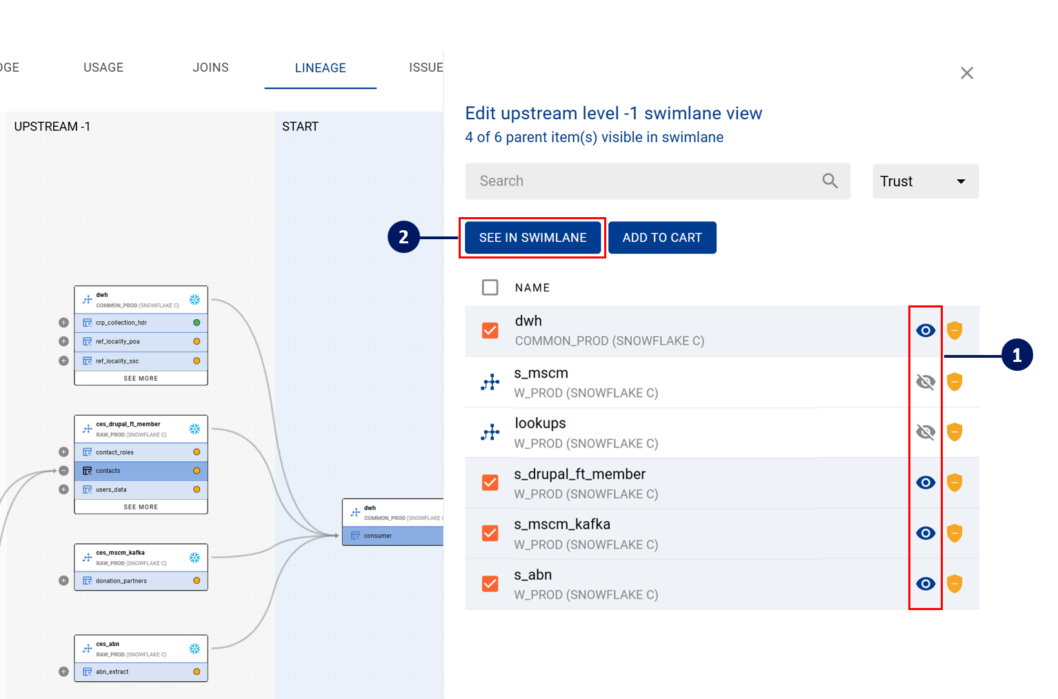Image resolution: width=1058 pixels, height=699 pixels.
Task: Switch to the USAGE tab
Action: [x=103, y=68]
